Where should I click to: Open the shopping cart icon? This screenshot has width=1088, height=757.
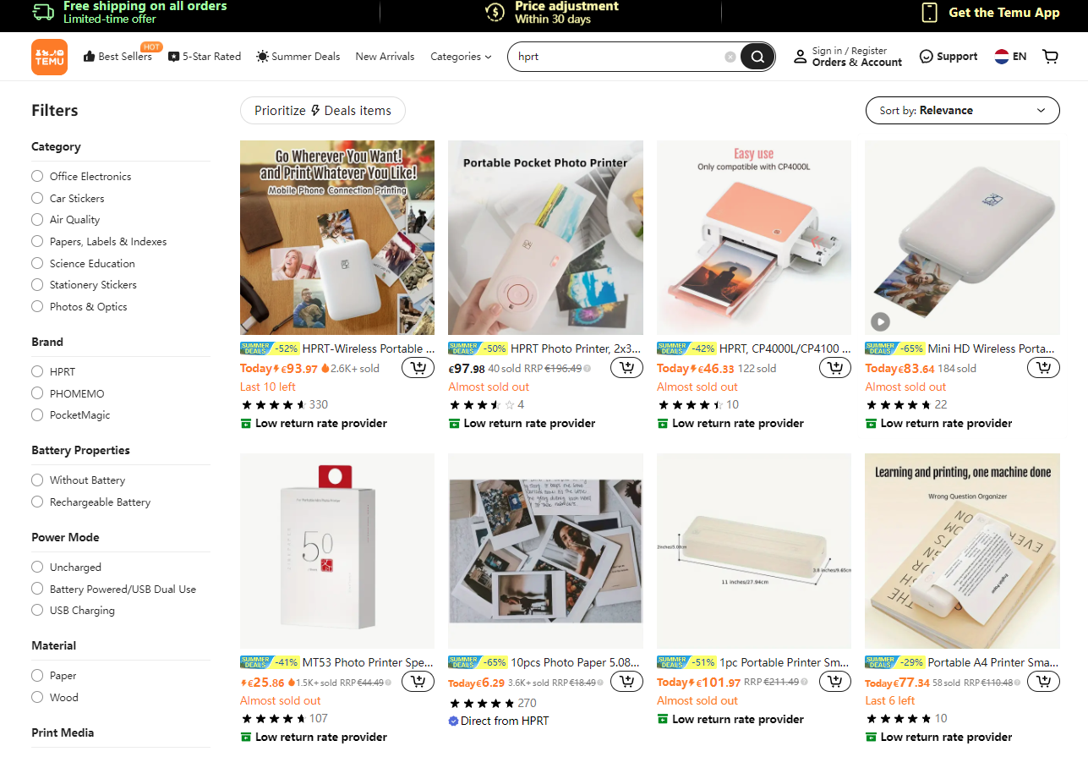[1050, 57]
